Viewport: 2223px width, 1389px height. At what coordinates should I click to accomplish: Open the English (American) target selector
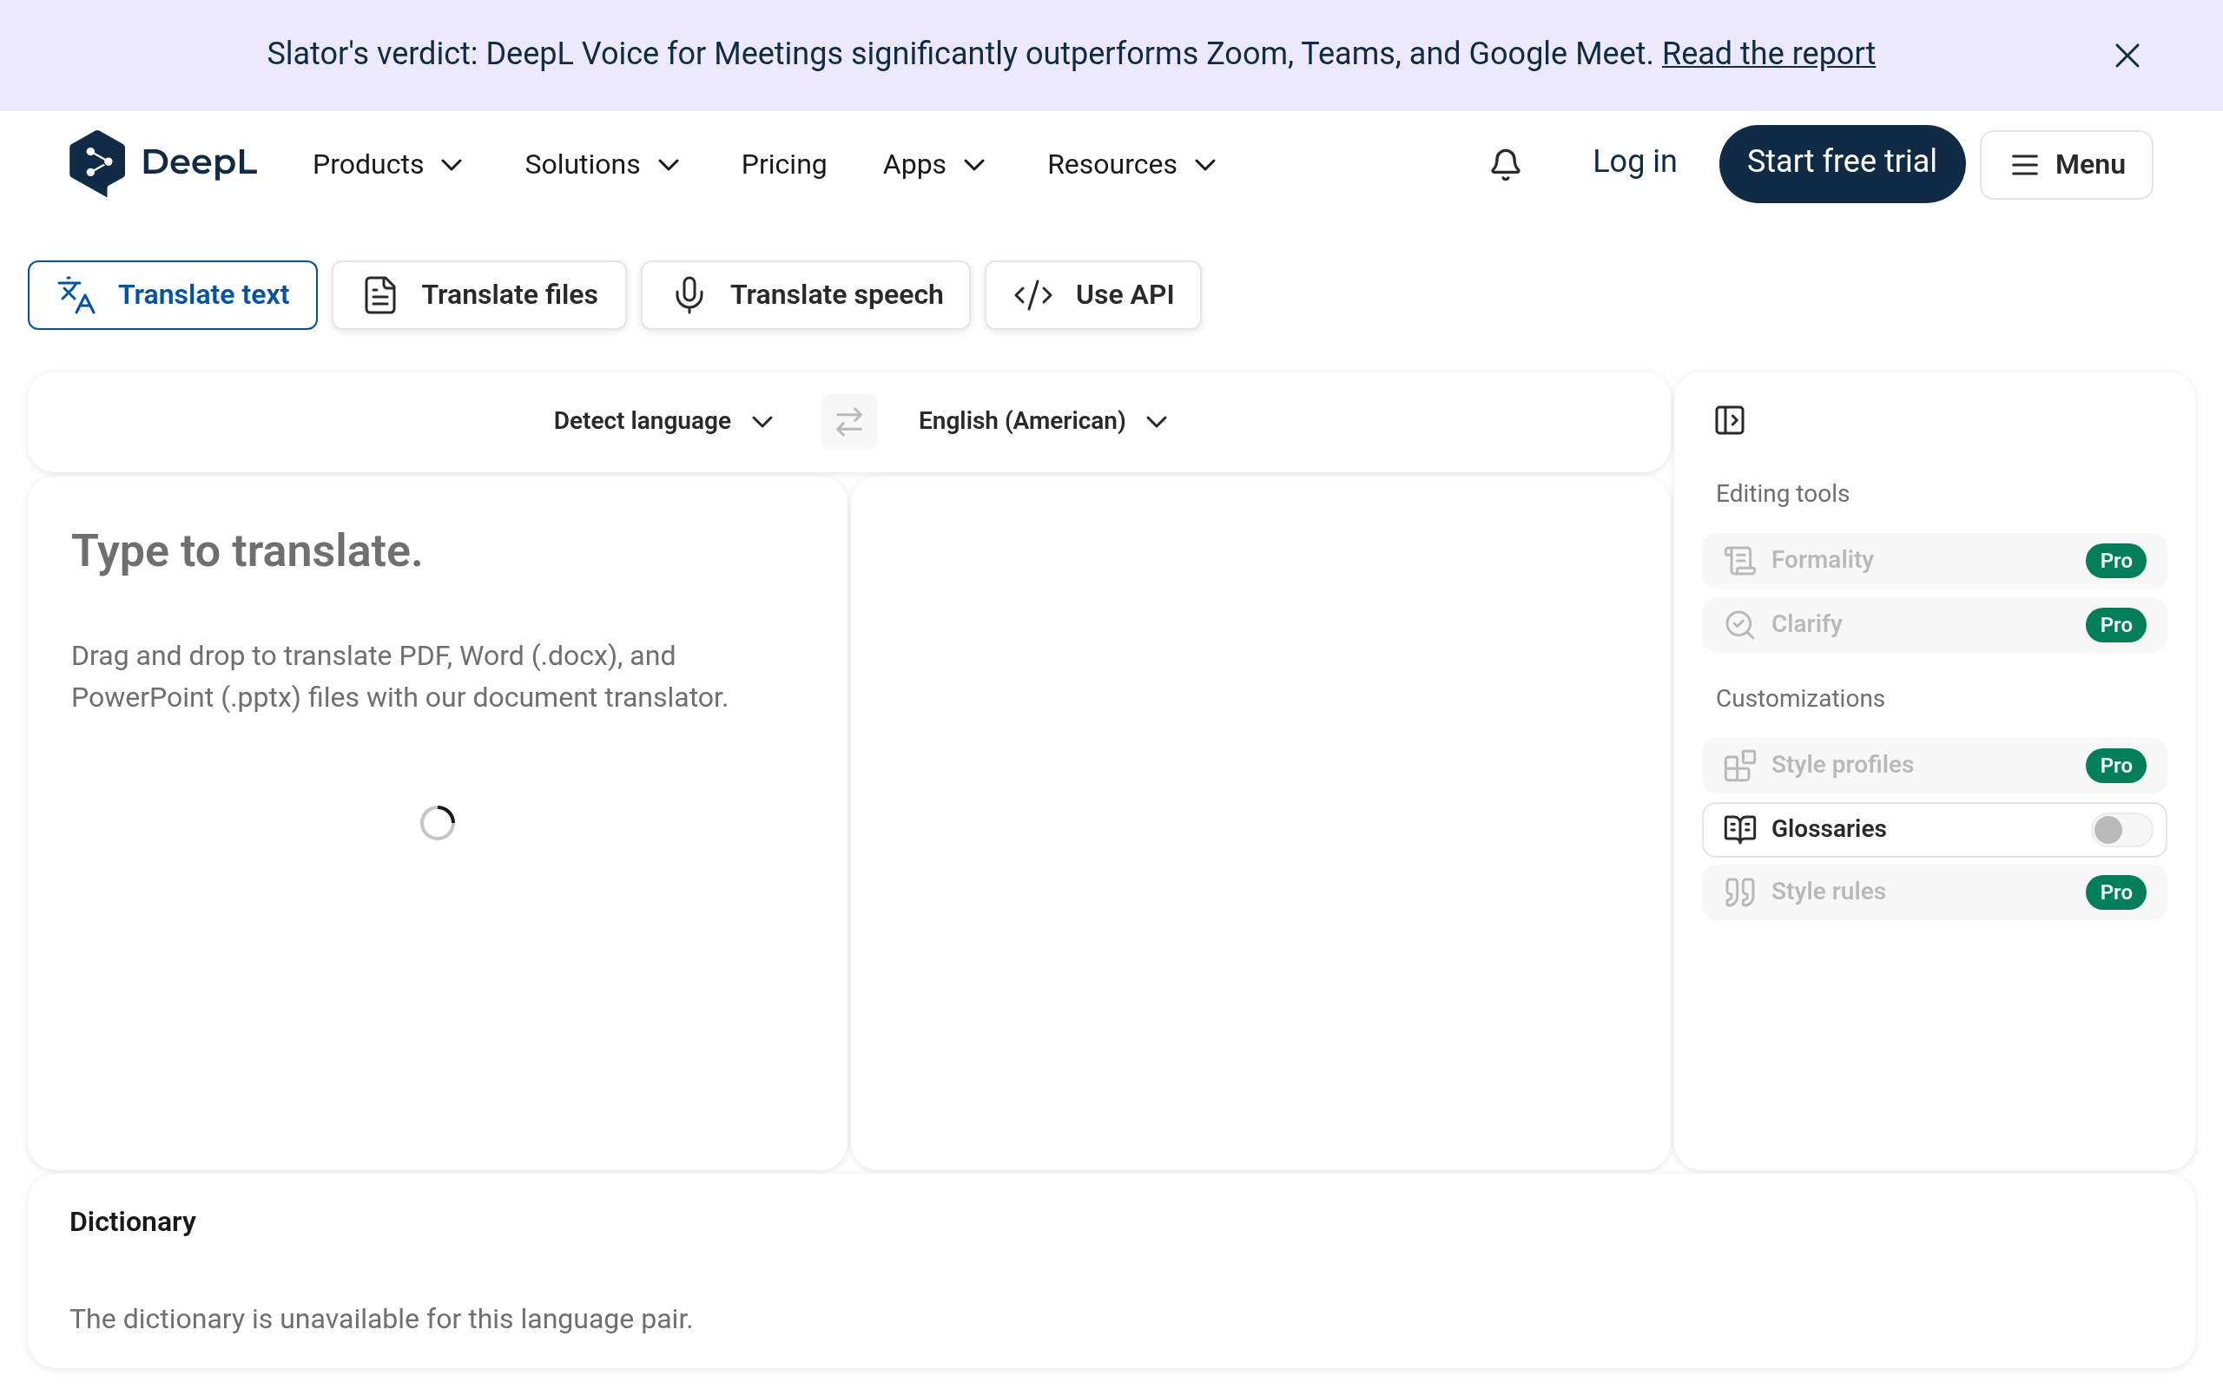coord(1043,421)
